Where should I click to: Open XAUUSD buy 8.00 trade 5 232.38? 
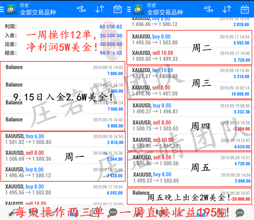pos(190,108)
